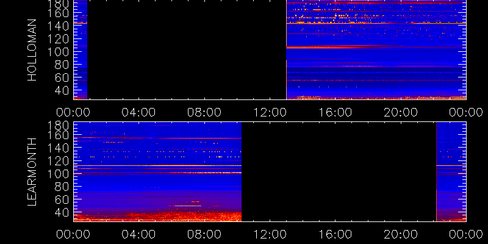
Task: Click 16:00 time label under Learmonth plot
Action: click(335, 234)
